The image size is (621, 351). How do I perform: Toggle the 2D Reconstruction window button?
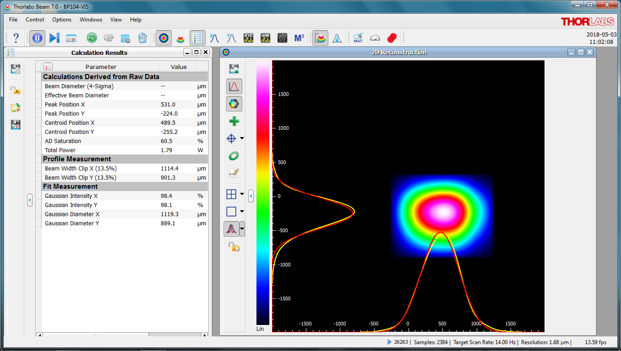(x=163, y=38)
